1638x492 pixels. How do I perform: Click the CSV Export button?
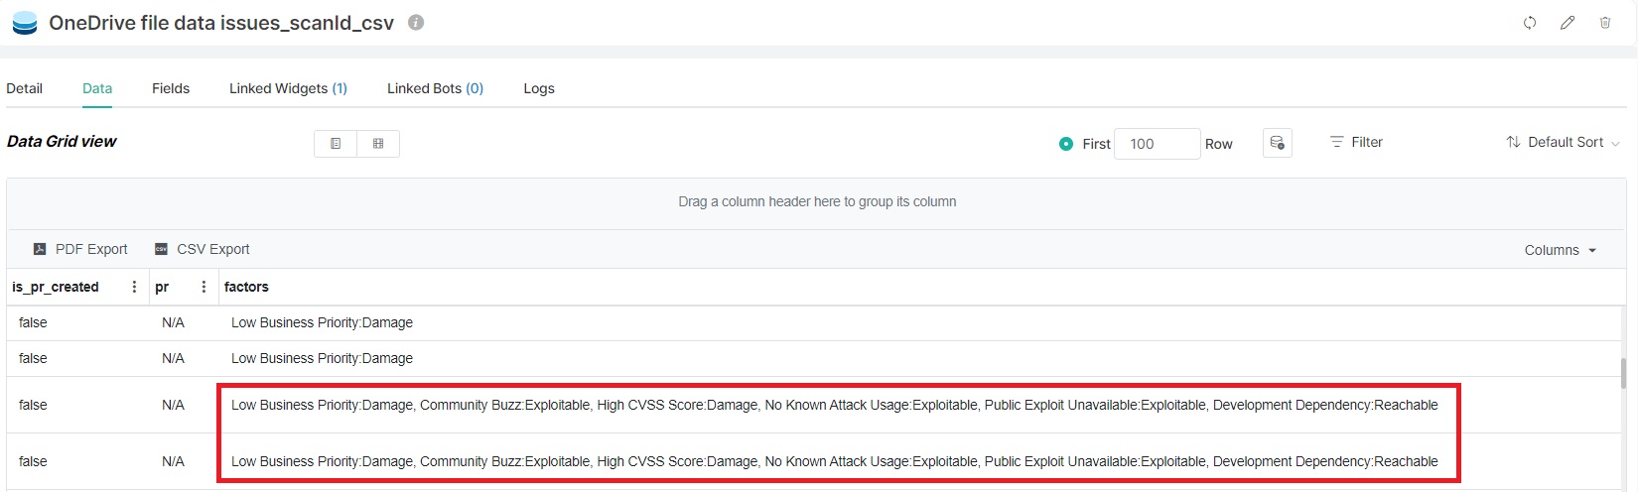(202, 249)
